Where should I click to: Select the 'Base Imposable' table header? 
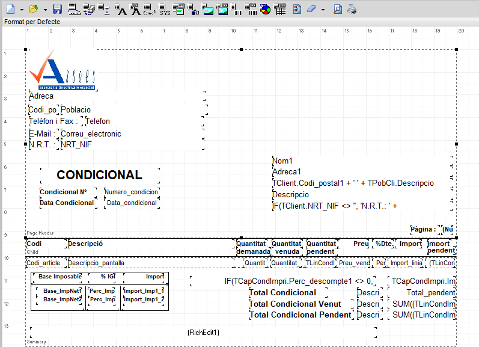[x=58, y=277]
